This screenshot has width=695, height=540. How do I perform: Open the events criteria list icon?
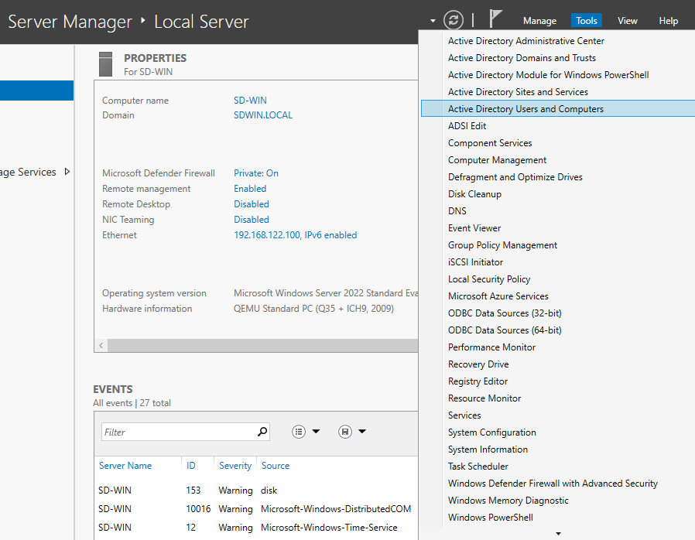pyautogui.click(x=299, y=432)
